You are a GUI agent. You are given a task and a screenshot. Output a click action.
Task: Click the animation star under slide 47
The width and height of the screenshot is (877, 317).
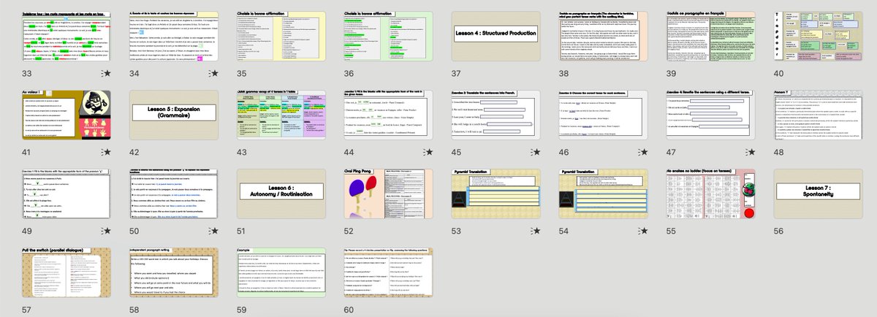pos(751,152)
